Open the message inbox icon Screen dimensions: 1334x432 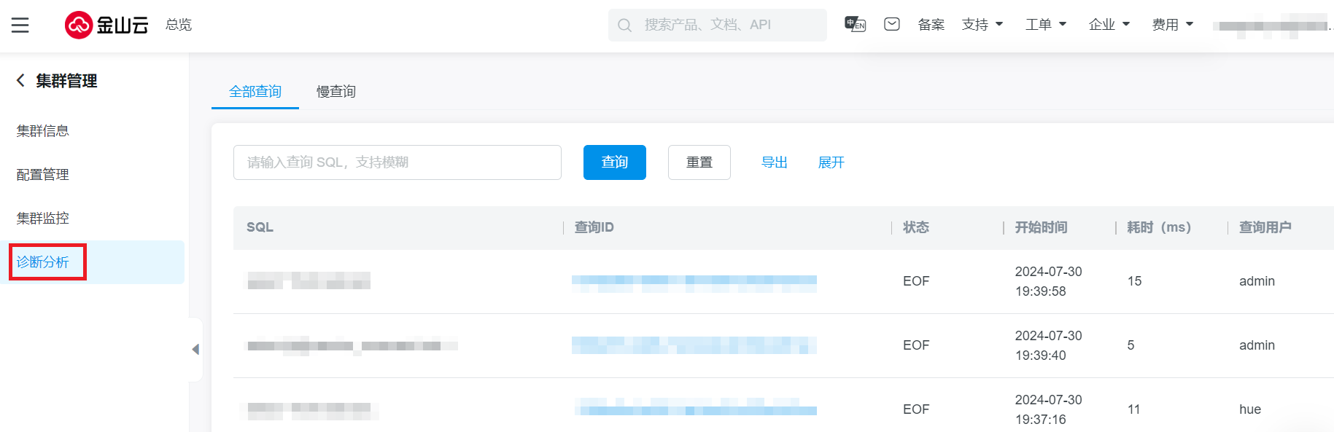tap(891, 24)
